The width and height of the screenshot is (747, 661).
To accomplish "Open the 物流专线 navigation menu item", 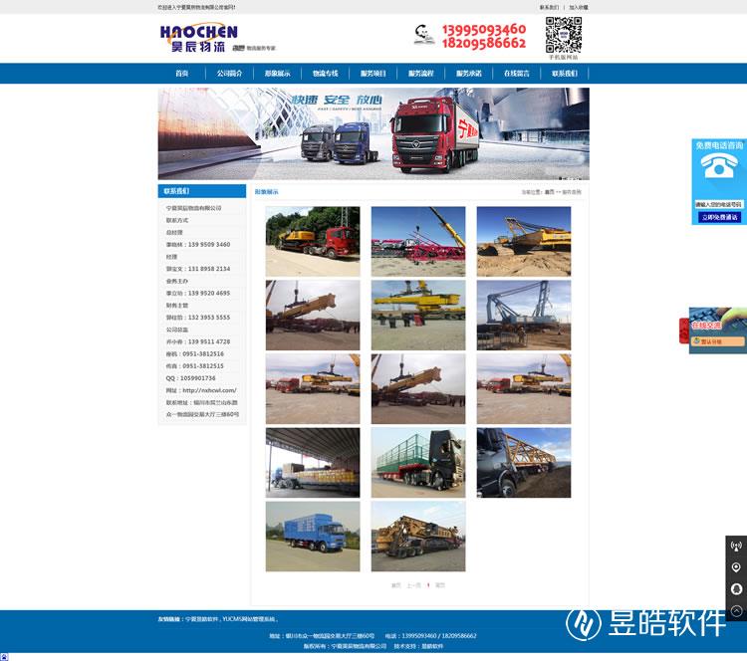I will (325, 74).
